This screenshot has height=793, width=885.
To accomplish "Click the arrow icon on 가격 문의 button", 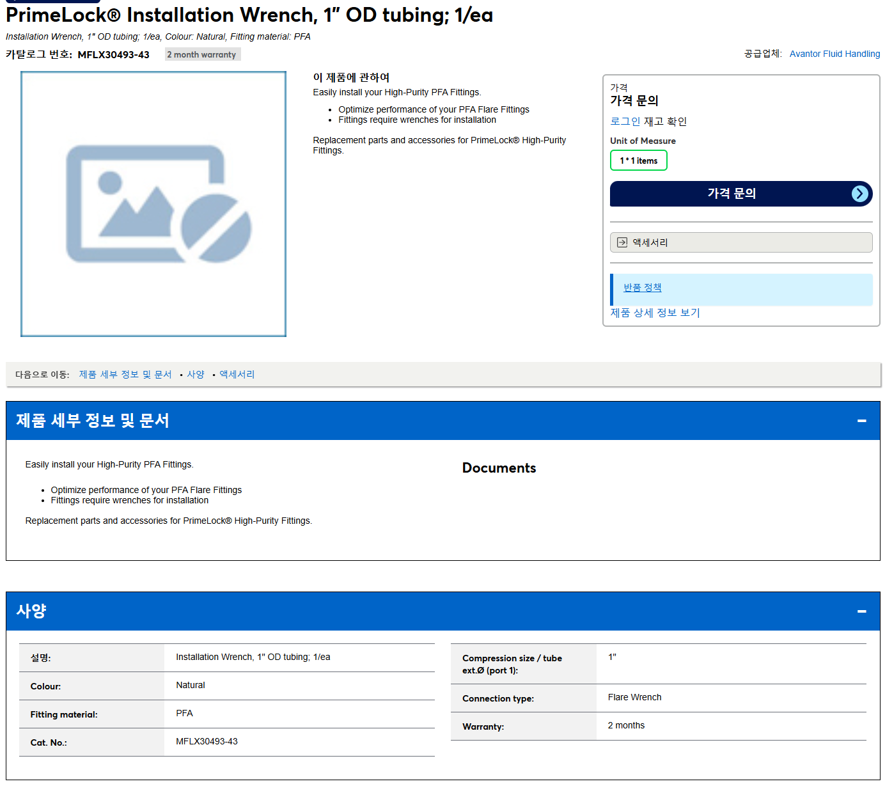I will (860, 194).
